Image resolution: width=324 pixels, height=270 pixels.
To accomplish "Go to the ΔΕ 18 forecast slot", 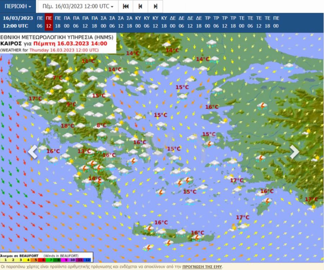I will pyautogui.click(x=199, y=22).
